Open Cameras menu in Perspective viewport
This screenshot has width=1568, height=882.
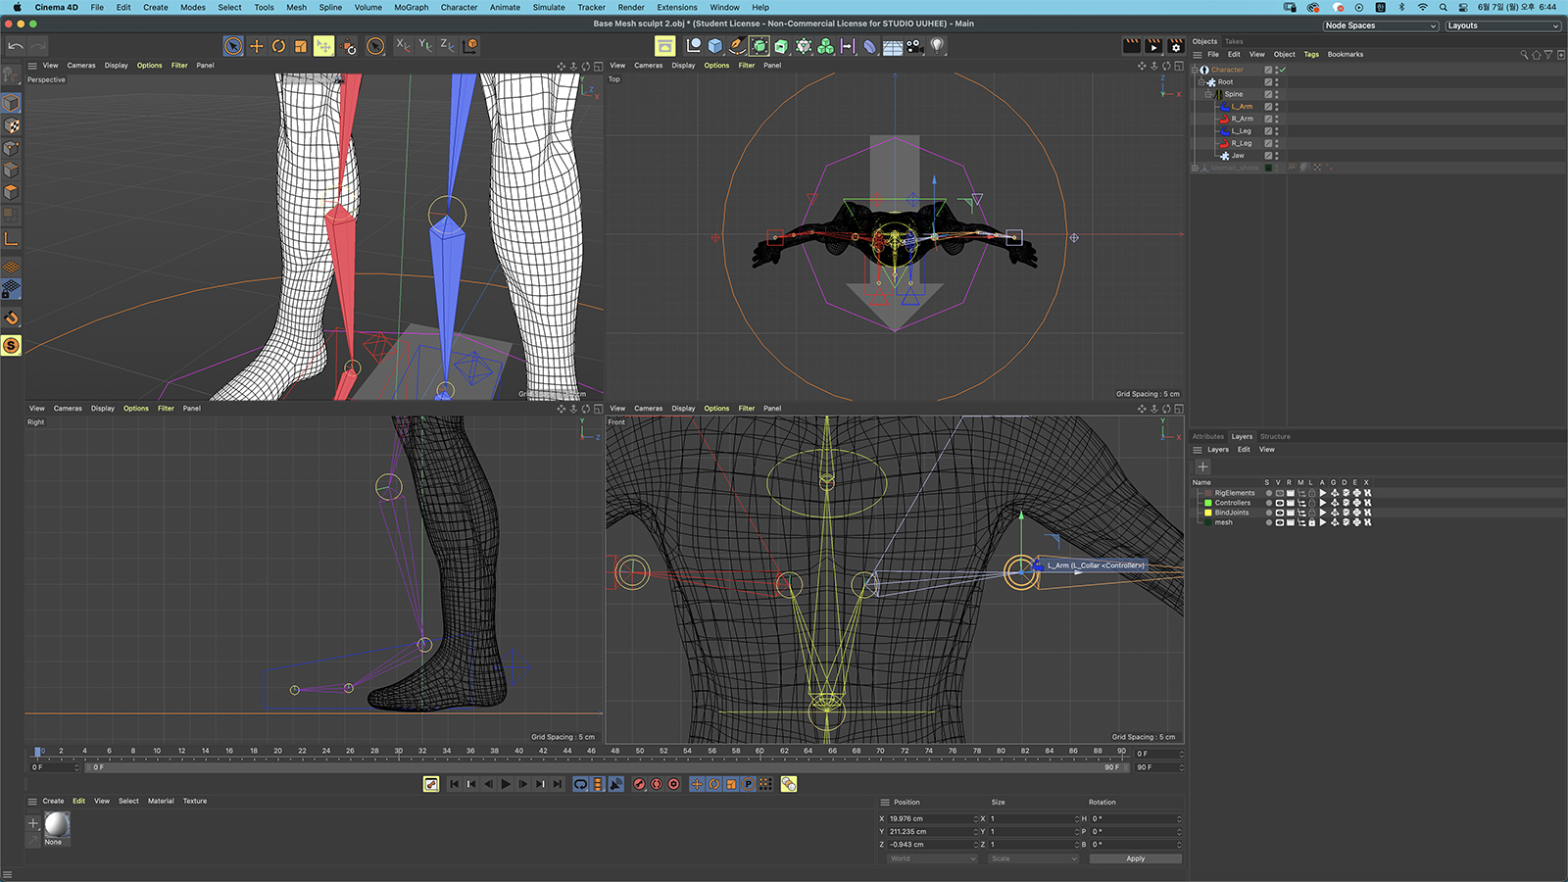point(81,66)
